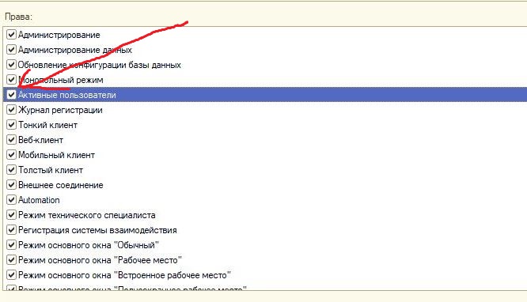Image resolution: width=527 pixels, height=302 pixels.
Task: Toggle the Внешнее соединение checkbox
Action: click(11, 185)
